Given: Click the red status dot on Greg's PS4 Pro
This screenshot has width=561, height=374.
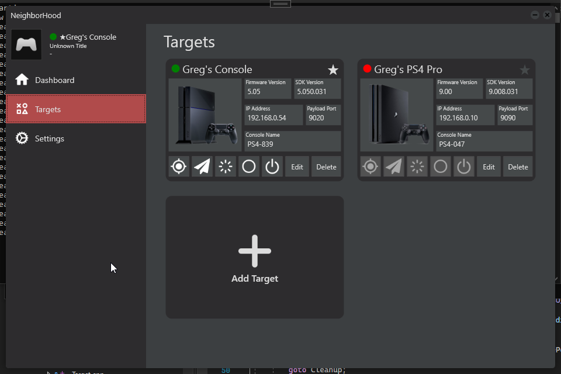Looking at the screenshot, I should (x=367, y=69).
